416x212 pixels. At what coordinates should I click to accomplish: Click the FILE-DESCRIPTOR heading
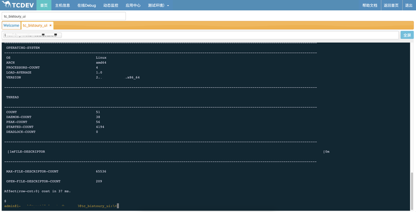pyautogui.click(x=29, y=152)
